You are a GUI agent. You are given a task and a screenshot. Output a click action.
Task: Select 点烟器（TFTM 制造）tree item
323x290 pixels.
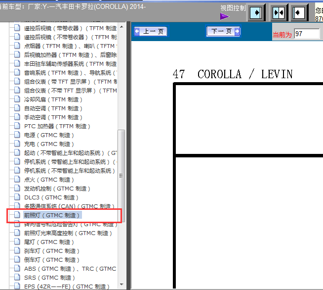(x=71, y=46)
